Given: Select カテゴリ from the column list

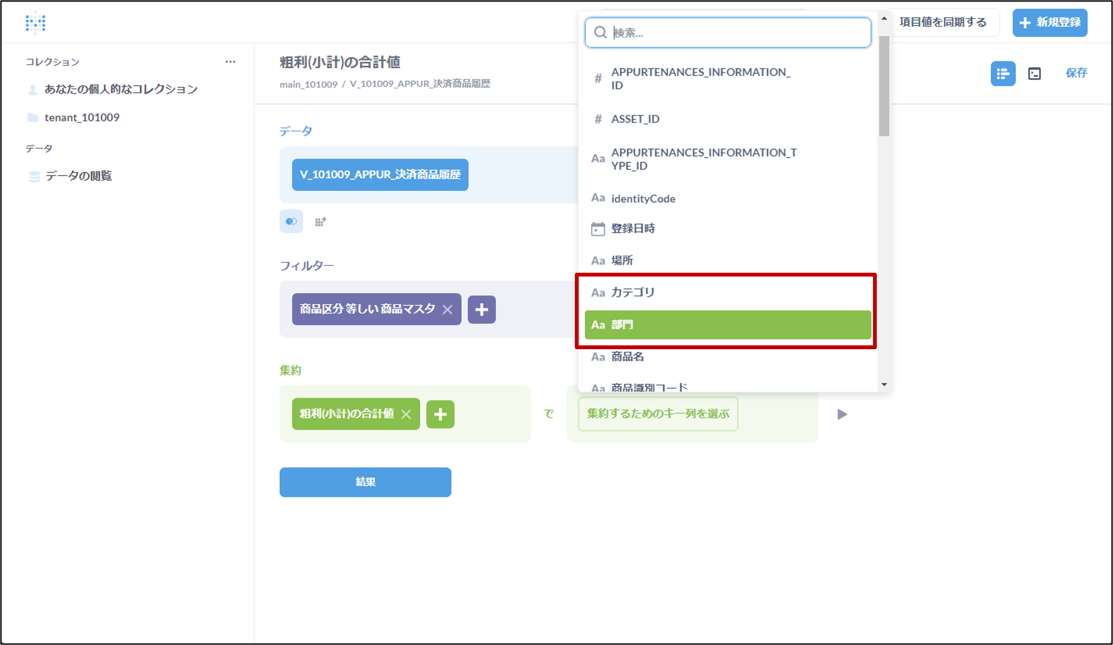Looking at the screenshot, I should (727, 292).
